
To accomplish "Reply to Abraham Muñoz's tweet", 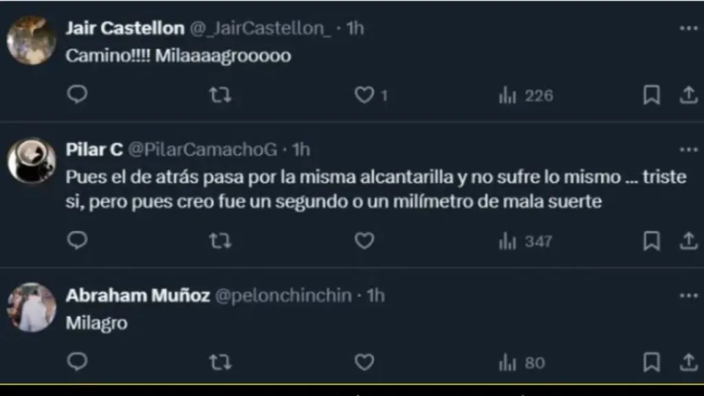I will pos(78,362).
